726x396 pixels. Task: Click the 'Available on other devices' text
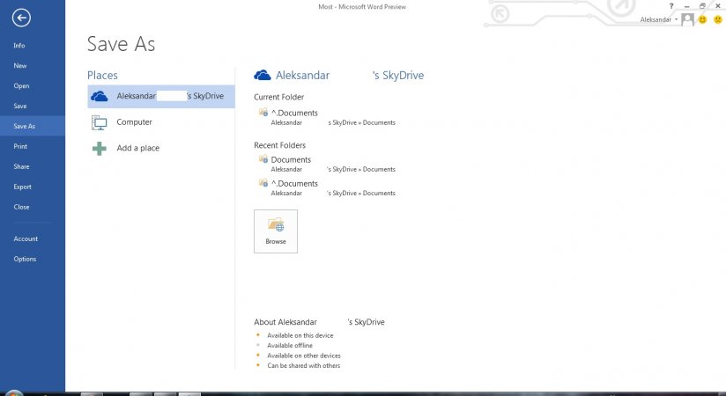[304, 356]
